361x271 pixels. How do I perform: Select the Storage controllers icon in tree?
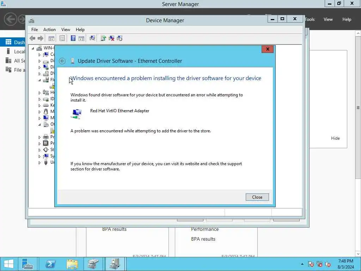coord(46,150)
